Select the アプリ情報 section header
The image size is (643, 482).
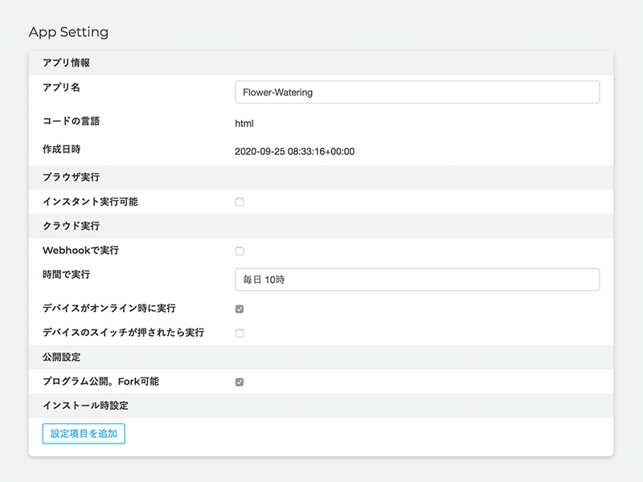(66, 63)
